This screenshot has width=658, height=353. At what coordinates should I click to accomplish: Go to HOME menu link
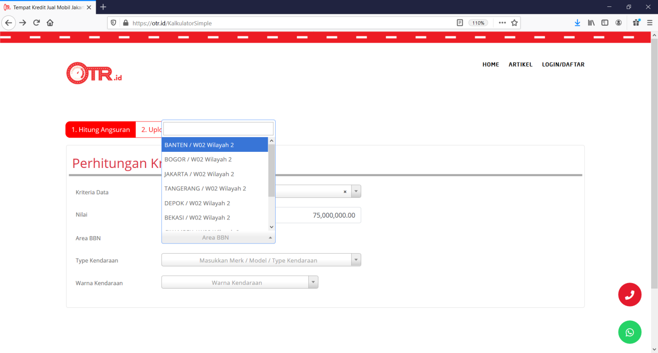(491, 64)
